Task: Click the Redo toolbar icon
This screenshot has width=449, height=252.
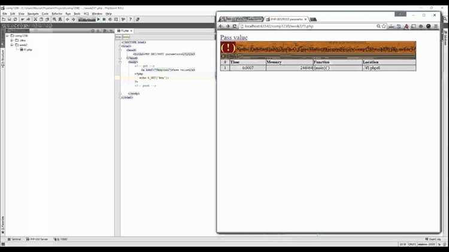Action: coord(28,19)
